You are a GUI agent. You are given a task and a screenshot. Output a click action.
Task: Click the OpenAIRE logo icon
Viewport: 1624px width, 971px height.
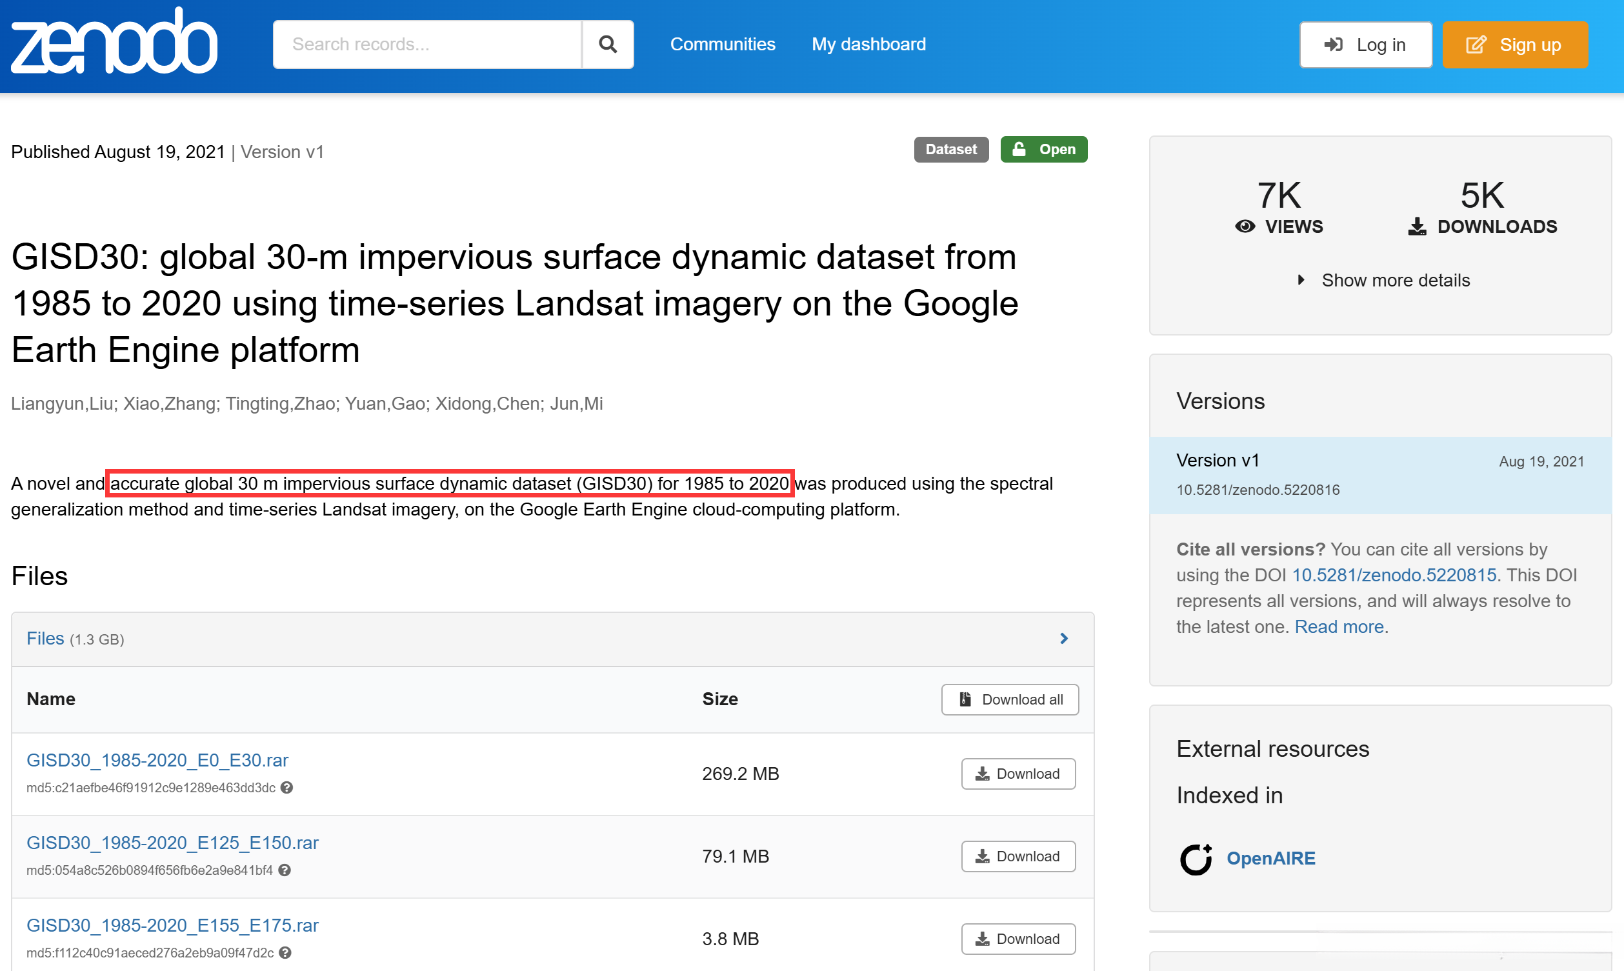click(x=1196, y=859)
